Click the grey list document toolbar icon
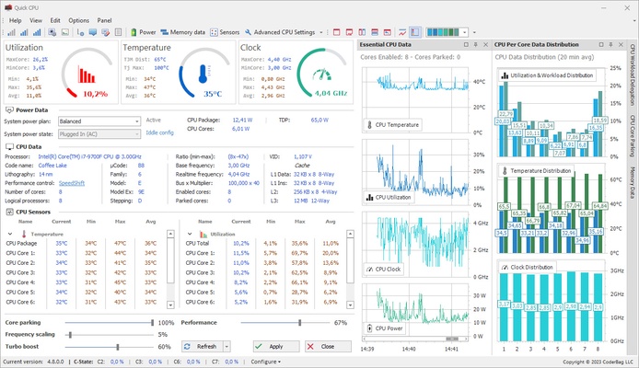Screen dimensions: 639x368 click(118, 32)
